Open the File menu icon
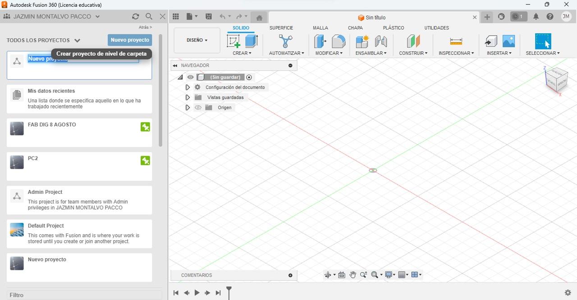Image resolution: width=577 pixels, height=300 pixels. click(x=192, y=17)
